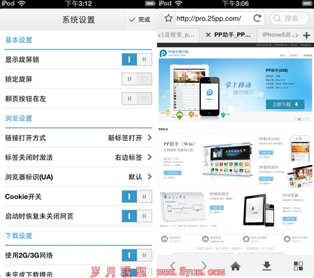Click the iPad and iPhone banner image

tap(195, 90)
